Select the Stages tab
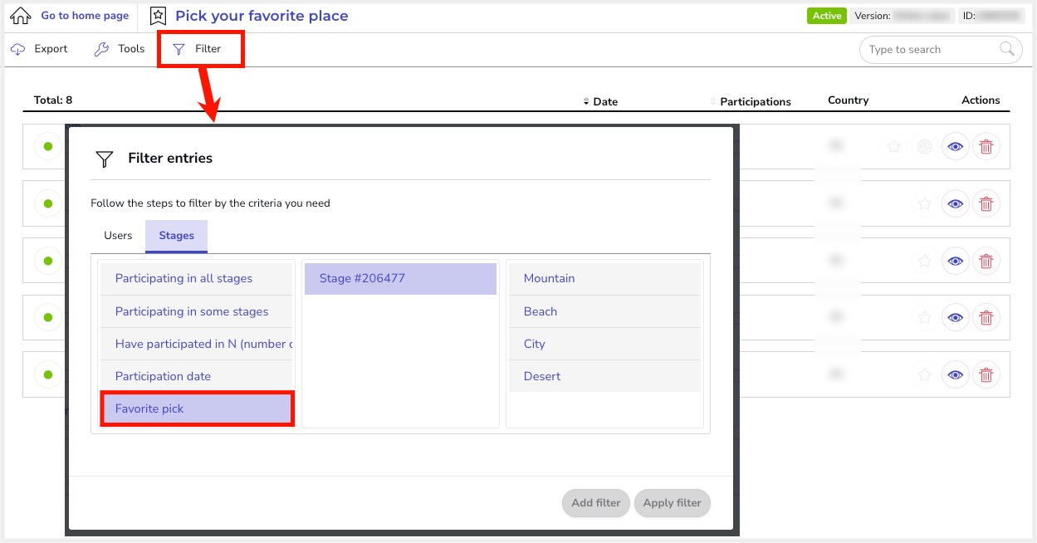 (x=176, y=236)
